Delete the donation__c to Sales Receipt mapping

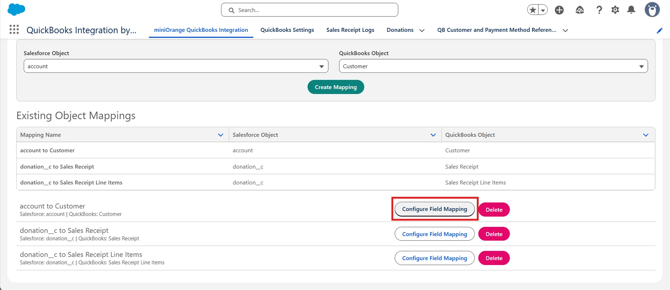[x=494, y=234]
